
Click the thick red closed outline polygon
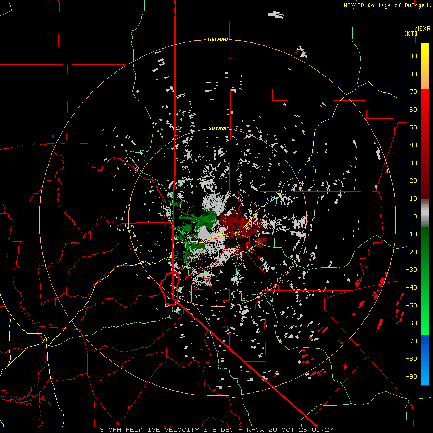pyautogui.click(x=170, y=288)
